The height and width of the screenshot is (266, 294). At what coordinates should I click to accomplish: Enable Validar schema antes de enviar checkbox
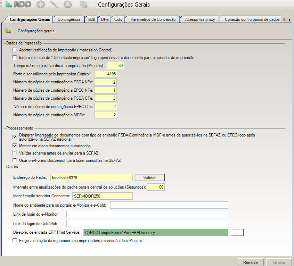[x=15, y=153]
